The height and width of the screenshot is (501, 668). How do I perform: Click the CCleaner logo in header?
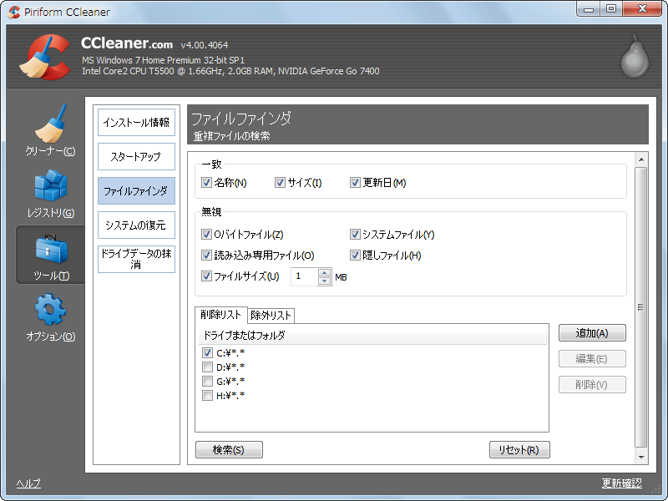pyautogui.click(x=45, y=57)
